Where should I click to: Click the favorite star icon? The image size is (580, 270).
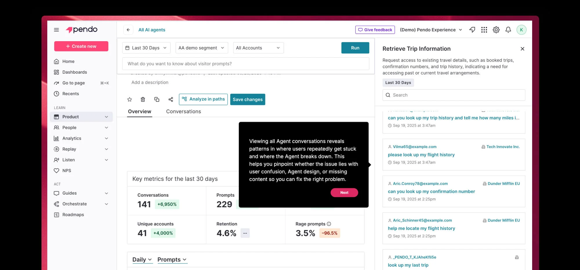[130, 99]
